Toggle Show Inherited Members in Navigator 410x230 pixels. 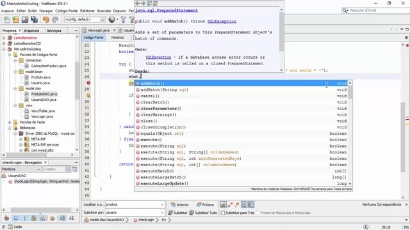pyautogui.click(x=6, y=218)
